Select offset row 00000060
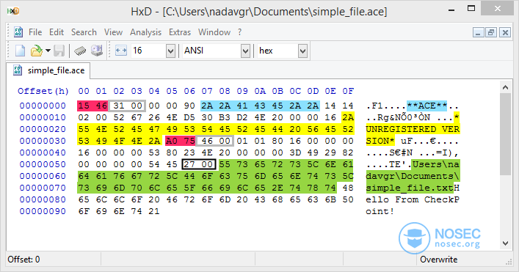This screenshot has height=272, width=519. [x=43, y=176]
